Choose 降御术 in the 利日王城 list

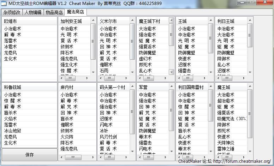pyautogui.click(x=224, y=59)
